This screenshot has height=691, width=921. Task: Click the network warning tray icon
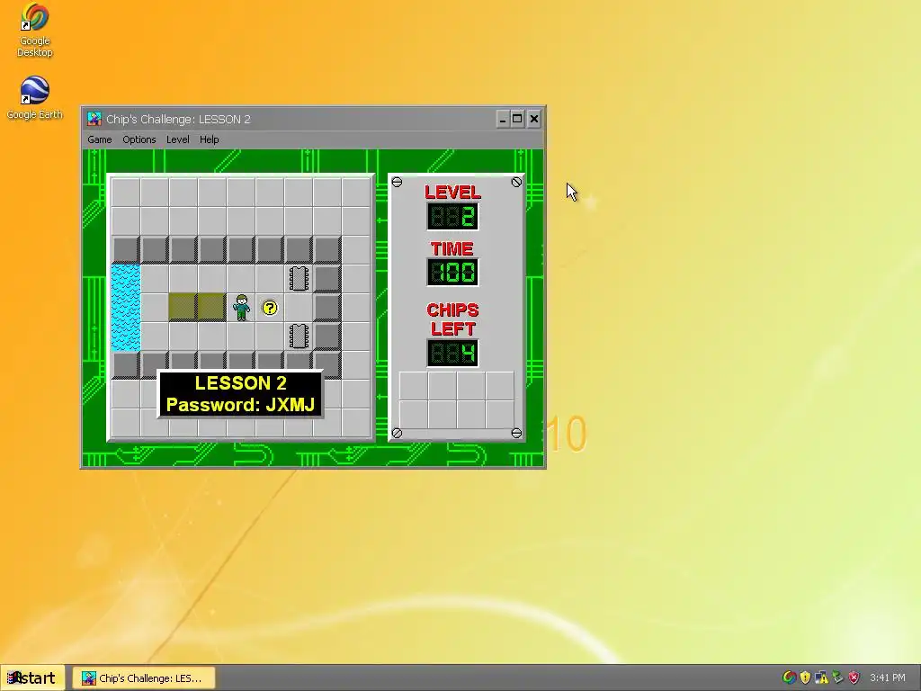pos(821,678)
